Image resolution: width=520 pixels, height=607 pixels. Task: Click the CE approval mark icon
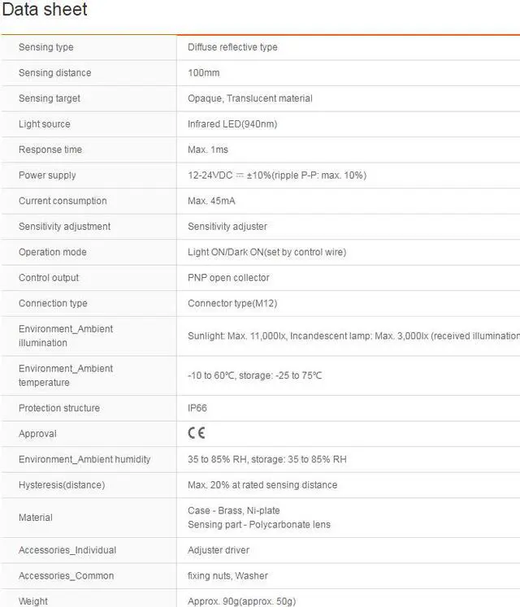pyautogui.click(x=197, y=433)
